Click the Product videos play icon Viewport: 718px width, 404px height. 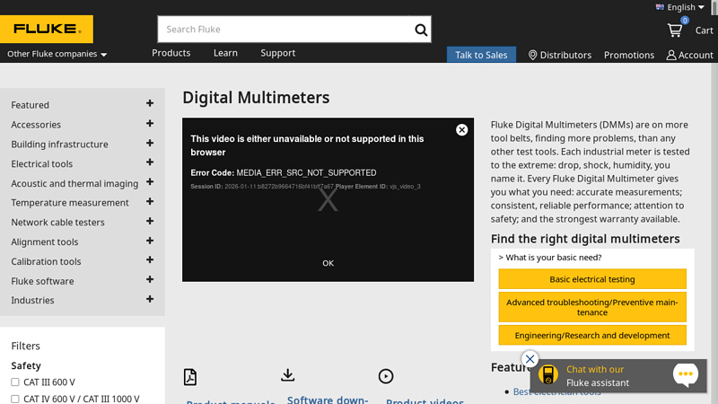[386, 376]
